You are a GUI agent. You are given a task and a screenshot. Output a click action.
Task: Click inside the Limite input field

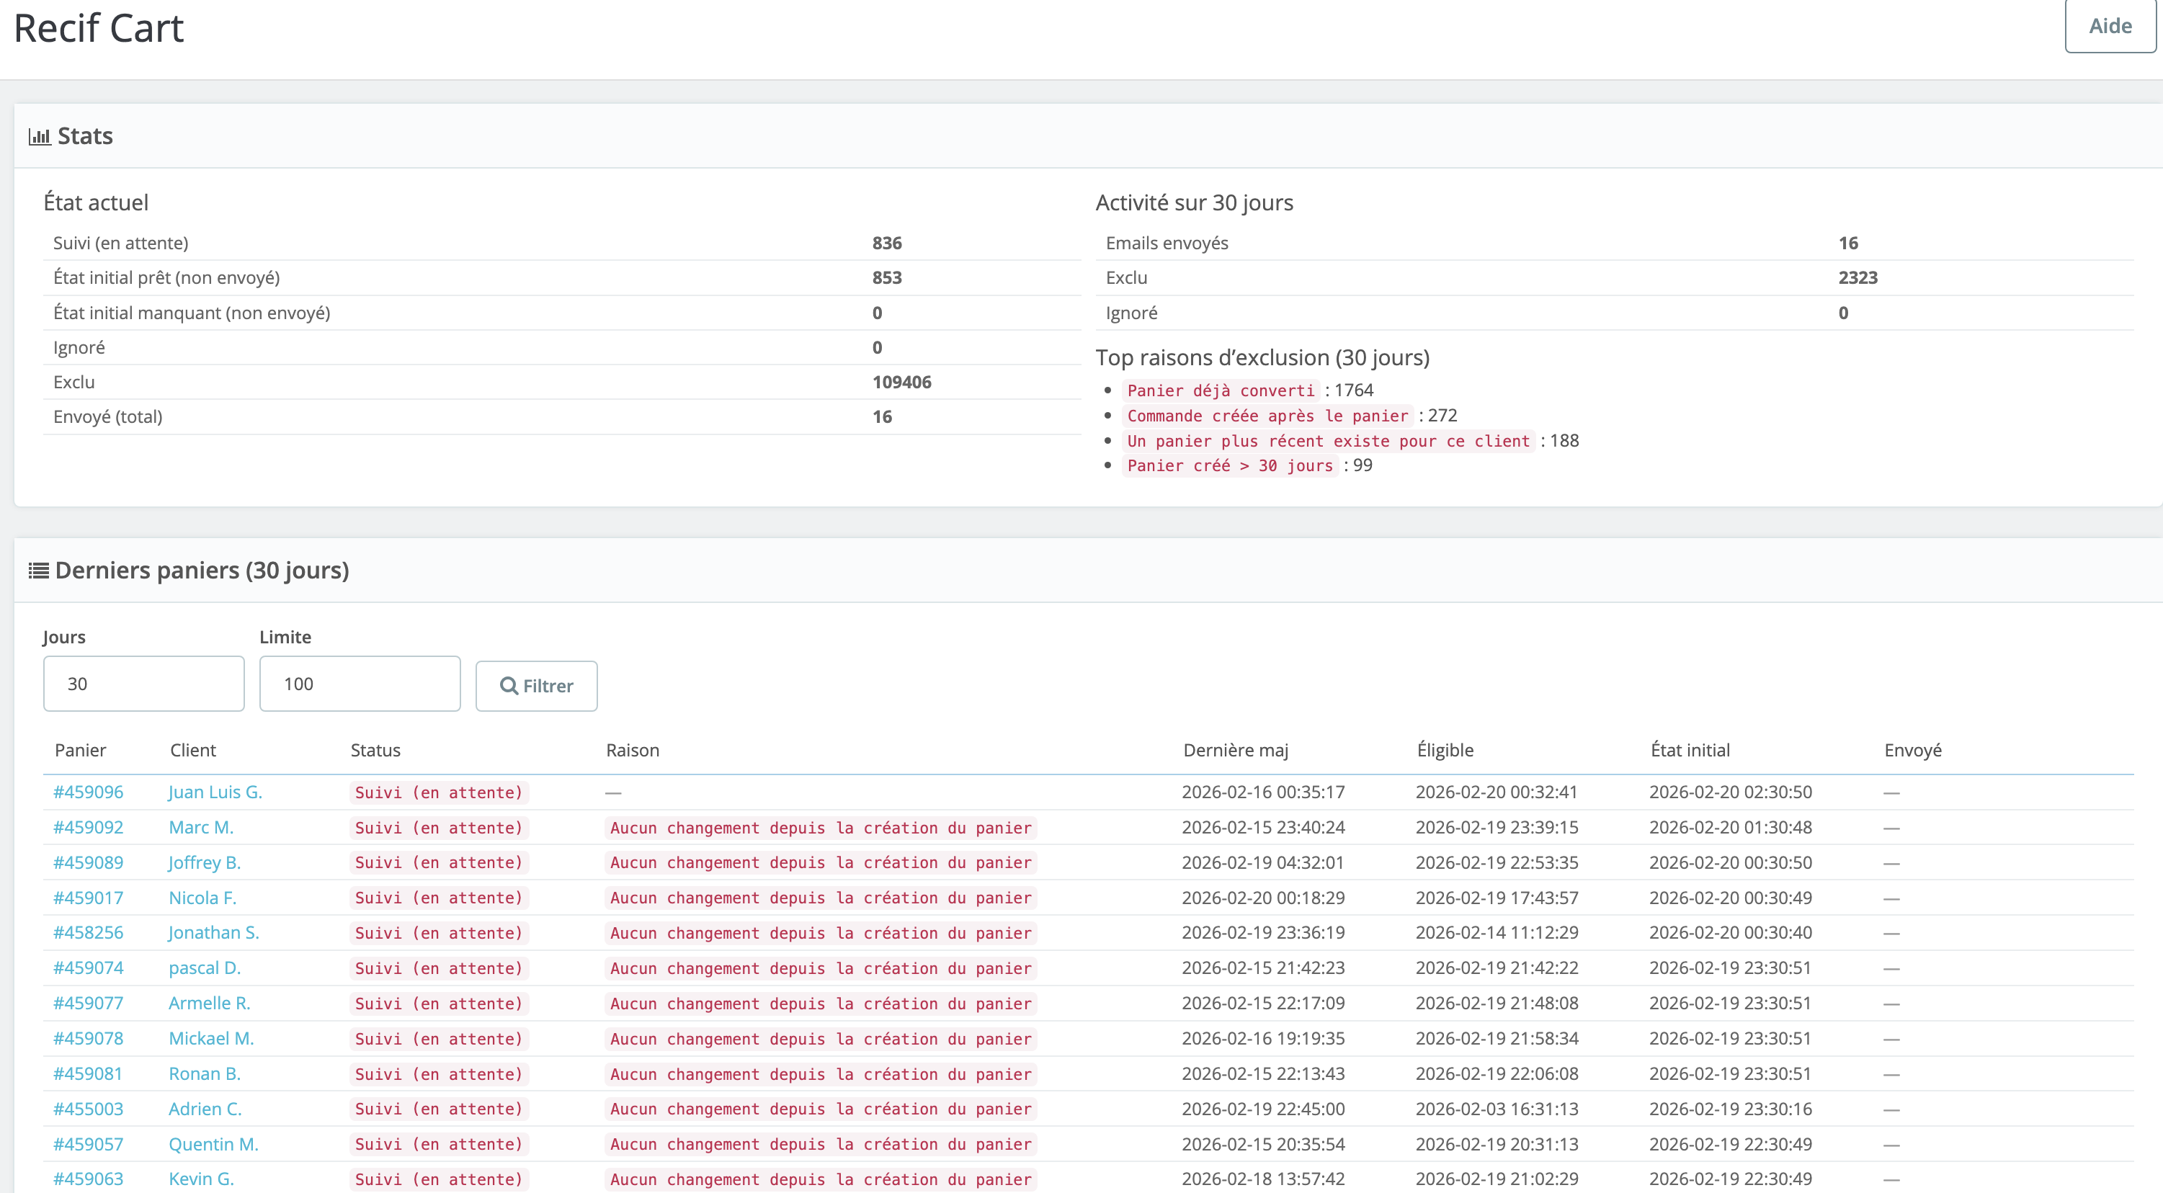coord(360,684)
